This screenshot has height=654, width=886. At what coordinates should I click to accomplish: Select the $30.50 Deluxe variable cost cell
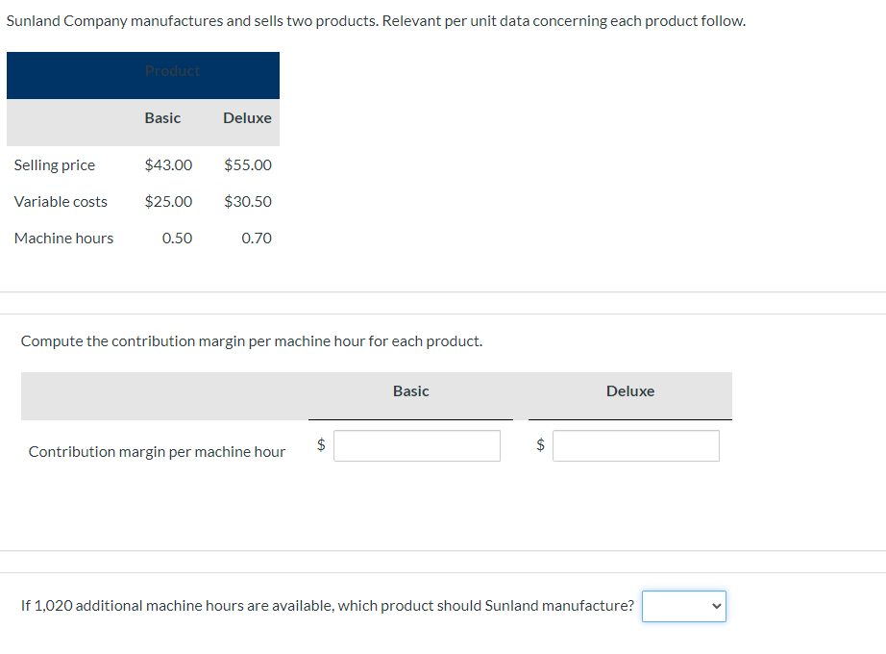(x=248, y=202)
